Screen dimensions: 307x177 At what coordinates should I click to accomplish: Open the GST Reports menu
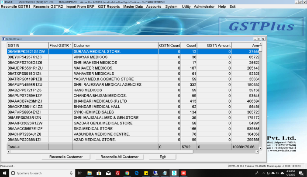point(109,7)
